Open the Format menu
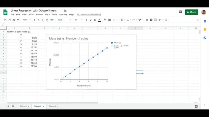This screenshot has width=209, height=117. click(x=40, y=15)
